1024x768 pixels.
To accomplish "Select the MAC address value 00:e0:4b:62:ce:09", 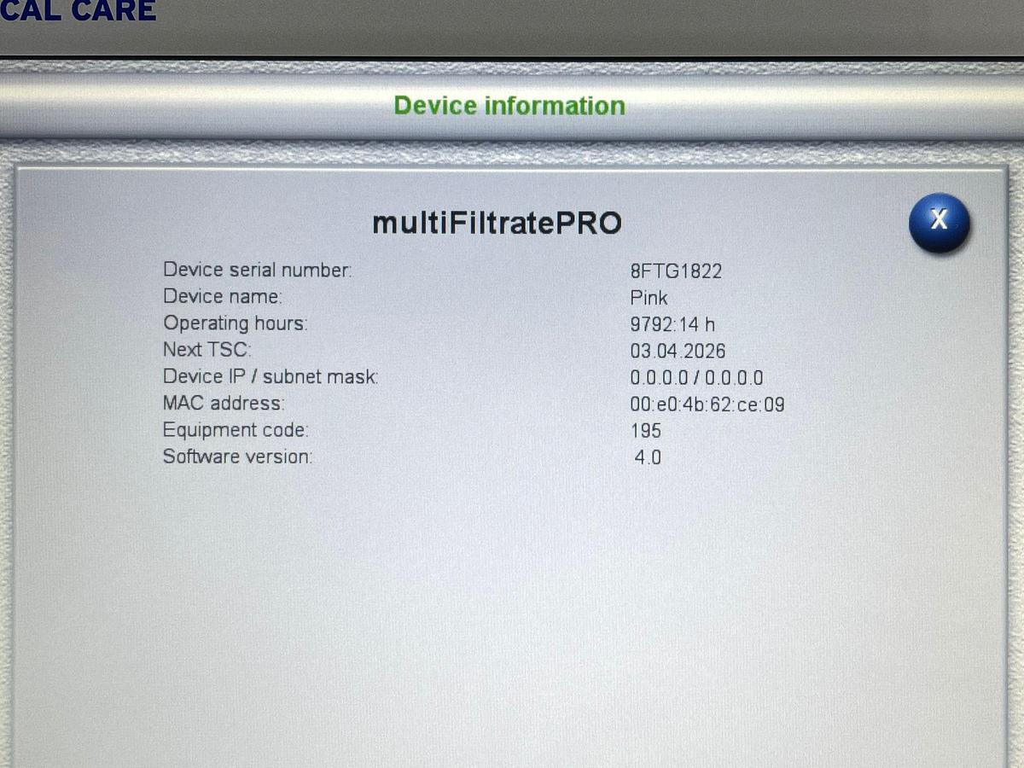I will [x=707, y=404].
